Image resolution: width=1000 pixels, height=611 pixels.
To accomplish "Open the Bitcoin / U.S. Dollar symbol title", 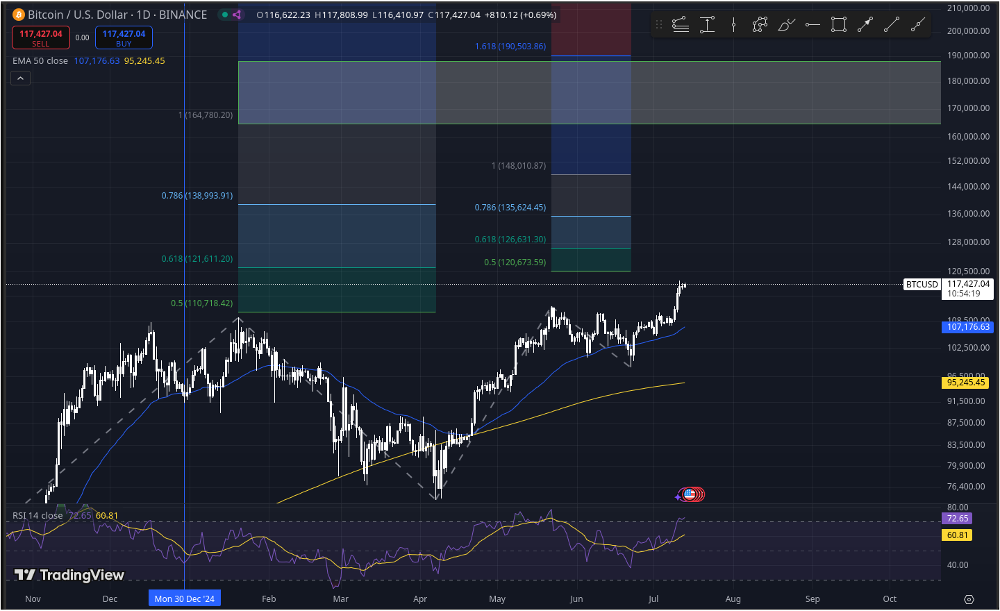I will tap(117, 15).
